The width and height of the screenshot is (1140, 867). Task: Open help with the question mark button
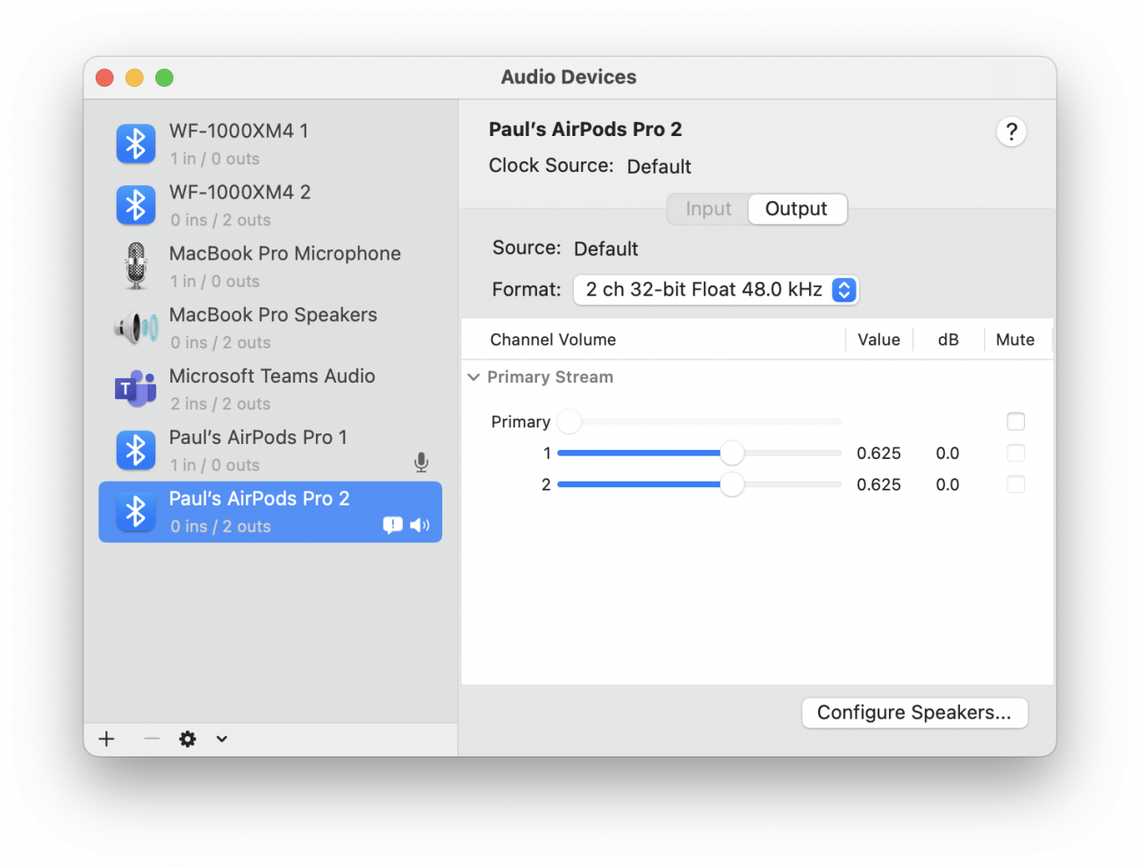[x=1011, y=132]
